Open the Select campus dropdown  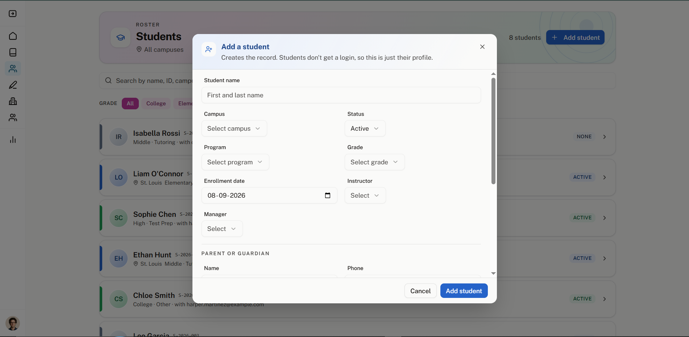[234, 129]
